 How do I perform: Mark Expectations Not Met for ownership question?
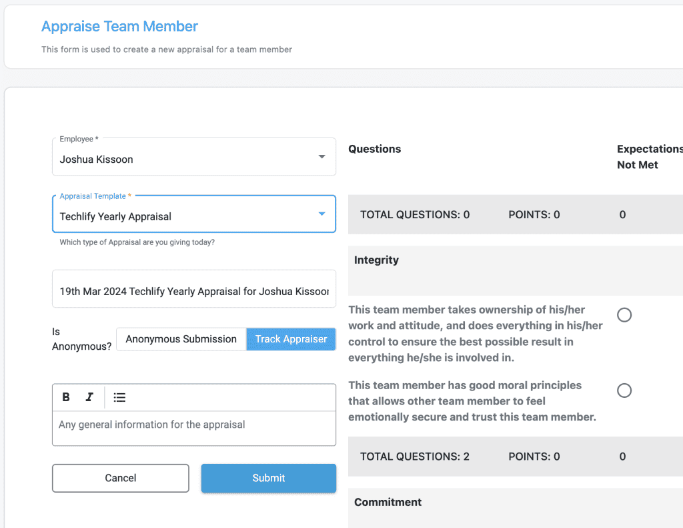click(x=624, y=315)
